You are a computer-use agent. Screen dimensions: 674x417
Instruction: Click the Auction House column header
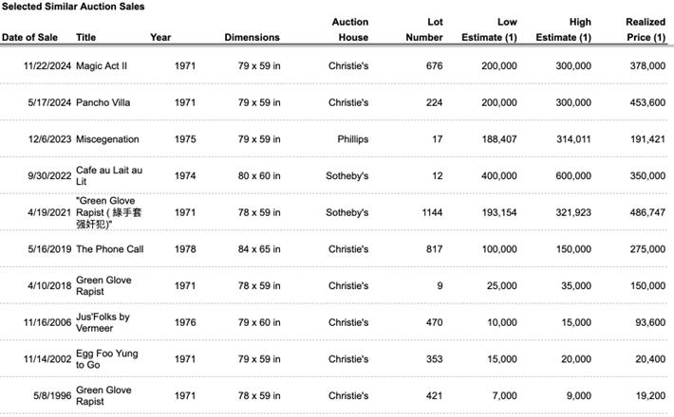tap(350, 29)
